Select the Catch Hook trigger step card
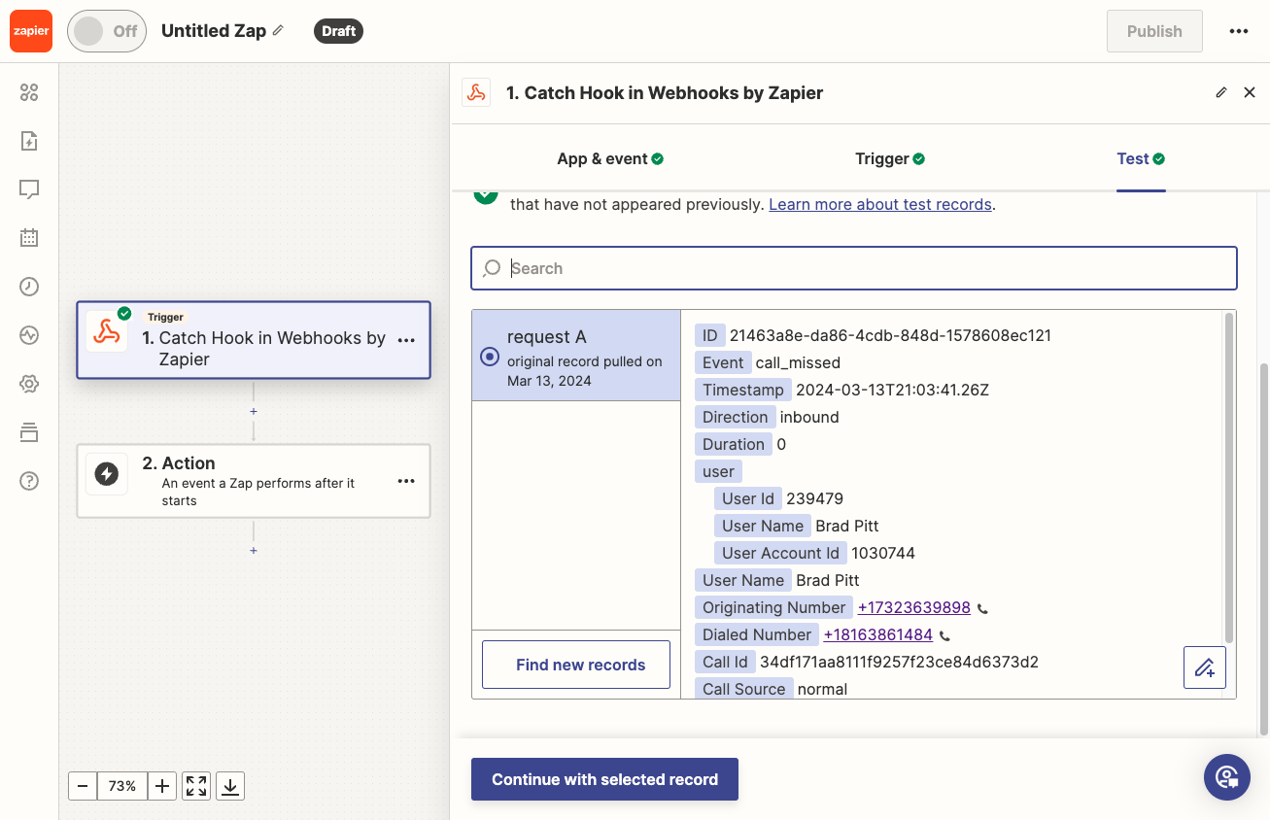 254,340
